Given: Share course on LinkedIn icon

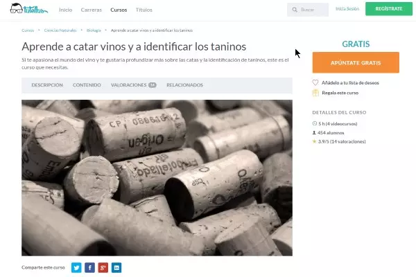Looking at the screenshot, I should coord(116,267).
